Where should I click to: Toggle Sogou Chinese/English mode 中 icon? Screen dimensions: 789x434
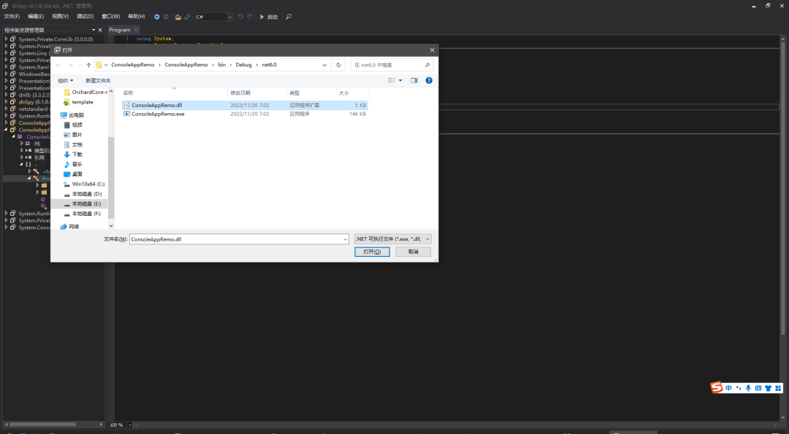728,388
